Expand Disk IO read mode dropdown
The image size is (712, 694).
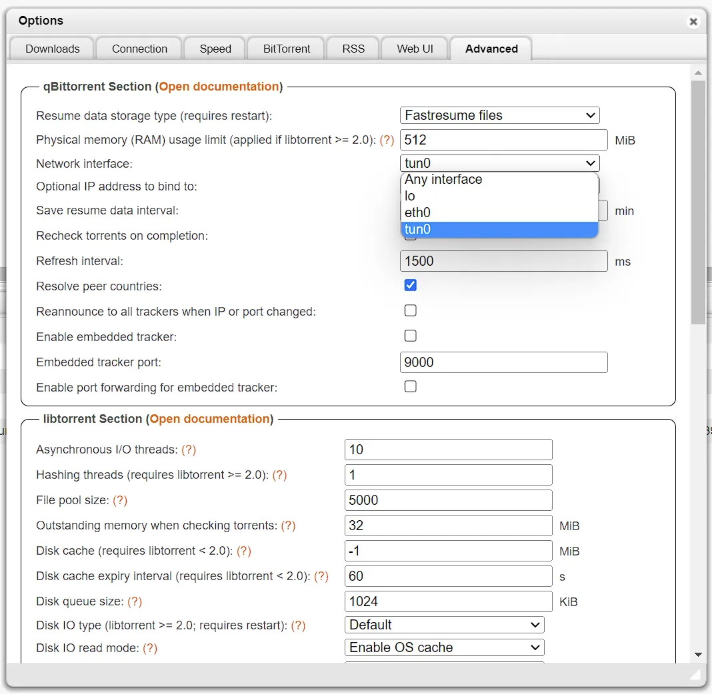coord(444,647)
